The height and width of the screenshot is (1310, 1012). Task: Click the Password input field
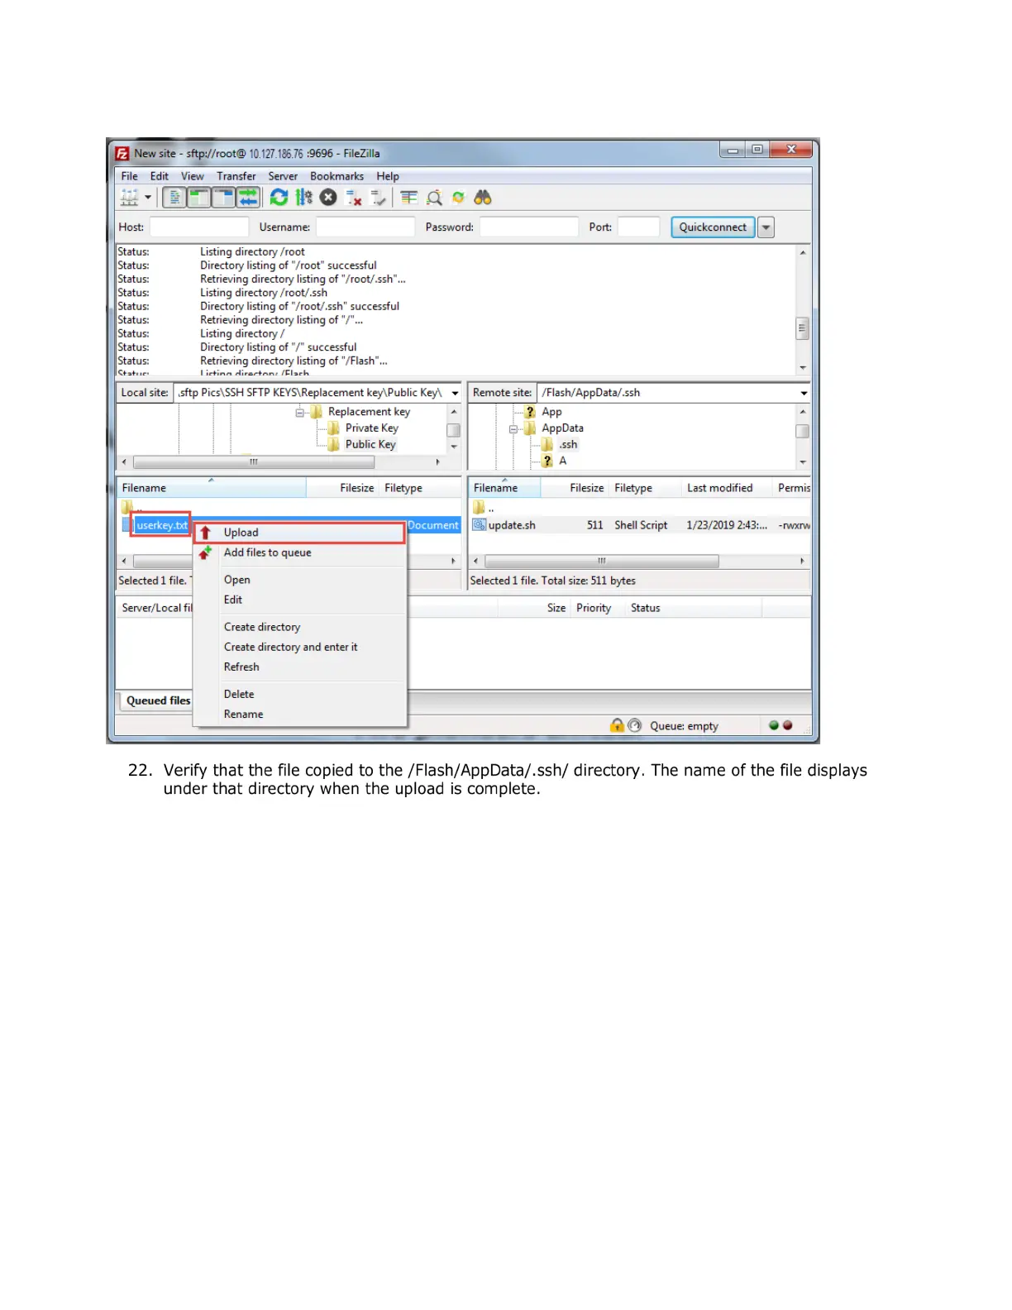point(529,227)
